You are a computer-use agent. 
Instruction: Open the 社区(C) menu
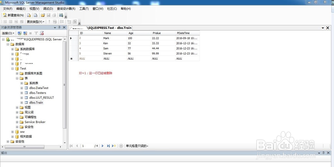[112, 9]
